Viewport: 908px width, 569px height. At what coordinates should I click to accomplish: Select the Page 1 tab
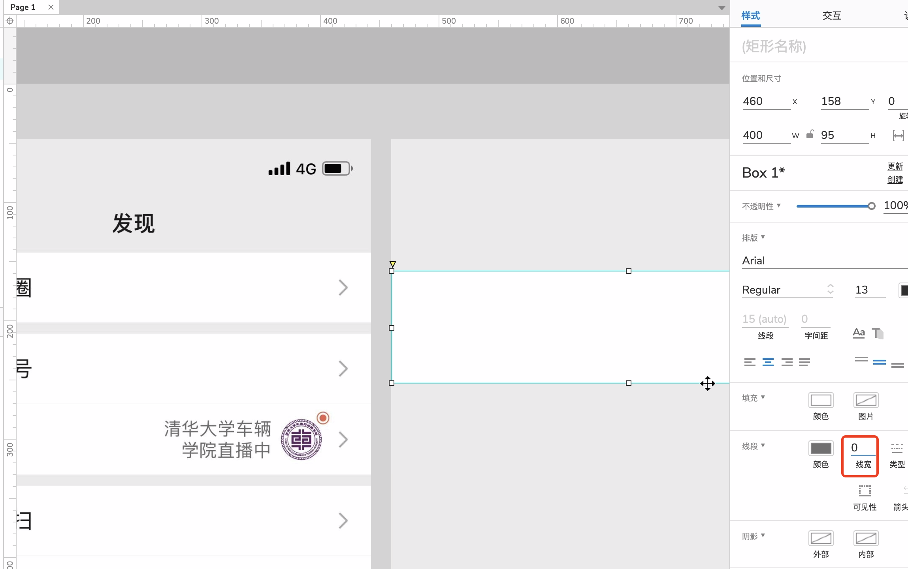coord(23,7)
